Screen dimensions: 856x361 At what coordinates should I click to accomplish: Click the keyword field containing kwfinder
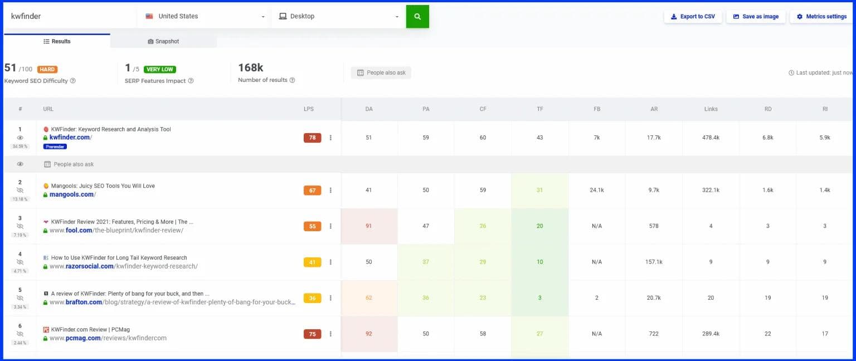click(x=70, y=17)
